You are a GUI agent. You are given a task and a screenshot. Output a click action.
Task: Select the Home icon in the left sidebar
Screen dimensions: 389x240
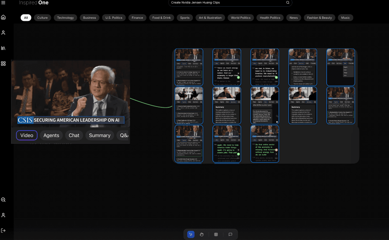pos(3,17)
